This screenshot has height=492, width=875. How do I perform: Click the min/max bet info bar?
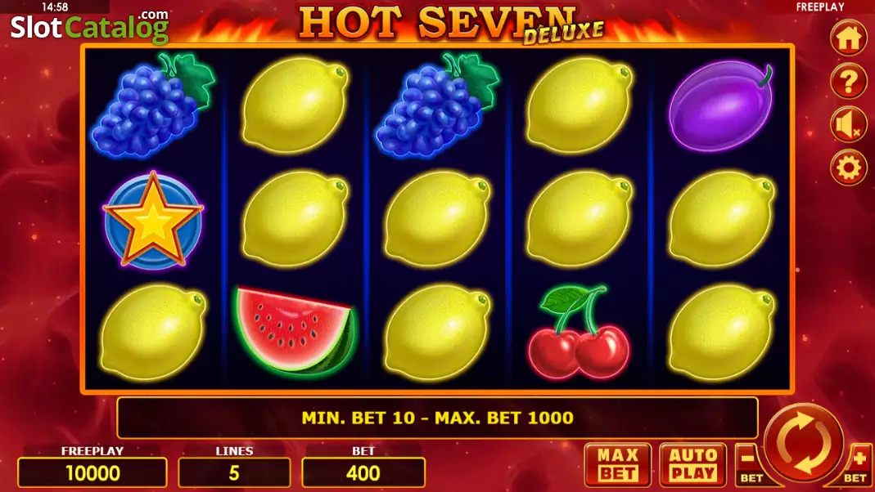(x=437, y=418)
